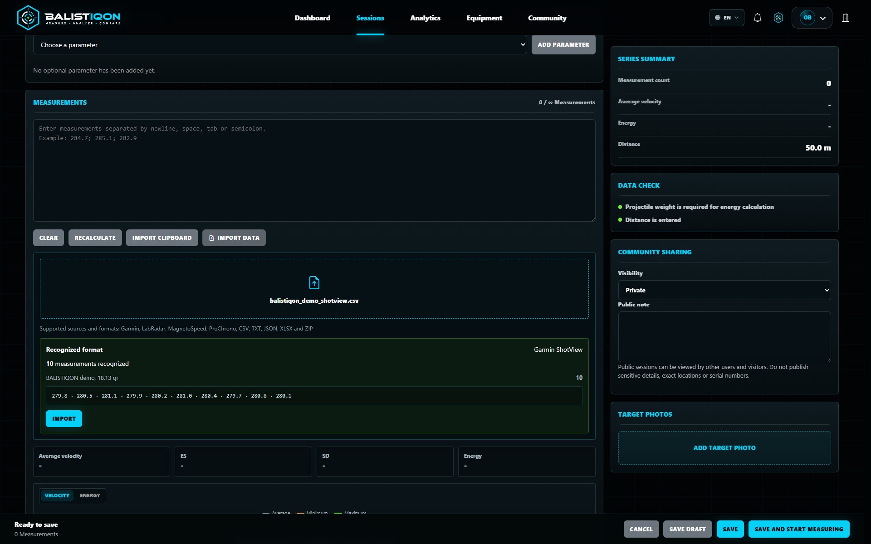
Task: Open the Visibility Private dropdown
Action: point(724,290)
